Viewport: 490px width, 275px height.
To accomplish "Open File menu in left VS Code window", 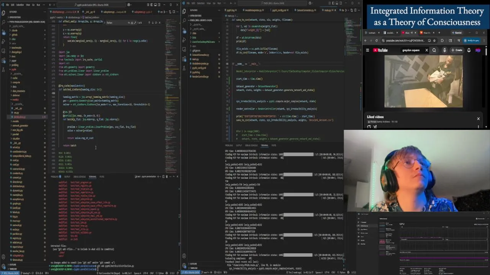I will 7,5.
